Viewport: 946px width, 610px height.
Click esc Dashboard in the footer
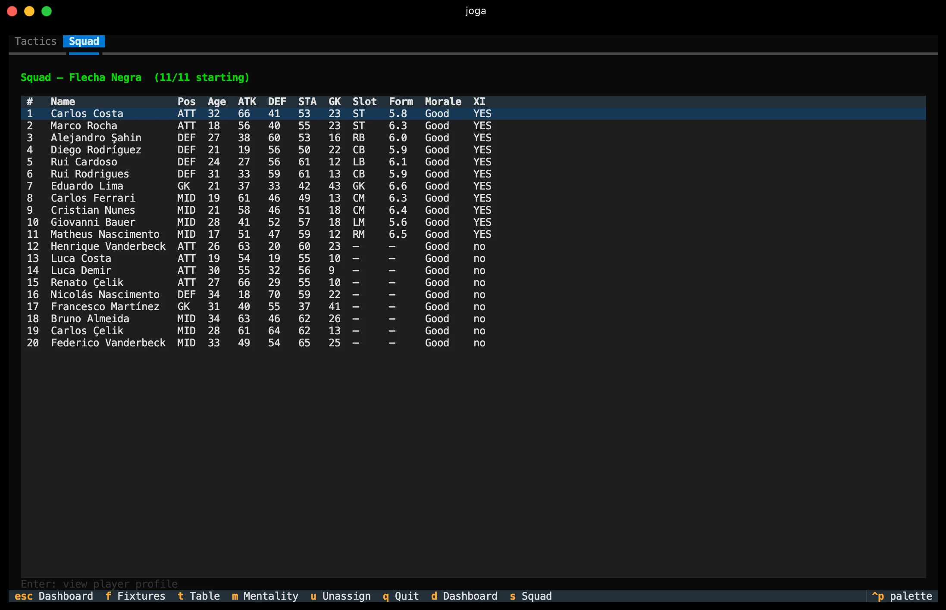pyautogui.click(x=54, y=596)
